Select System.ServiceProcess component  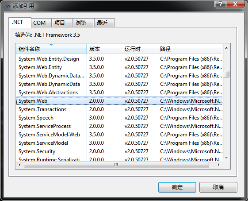click(x=119, y=126)
